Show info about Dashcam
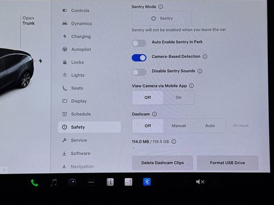Image resolution: width=274 pixels, height=205 pixels. click(x=154, y=114)
